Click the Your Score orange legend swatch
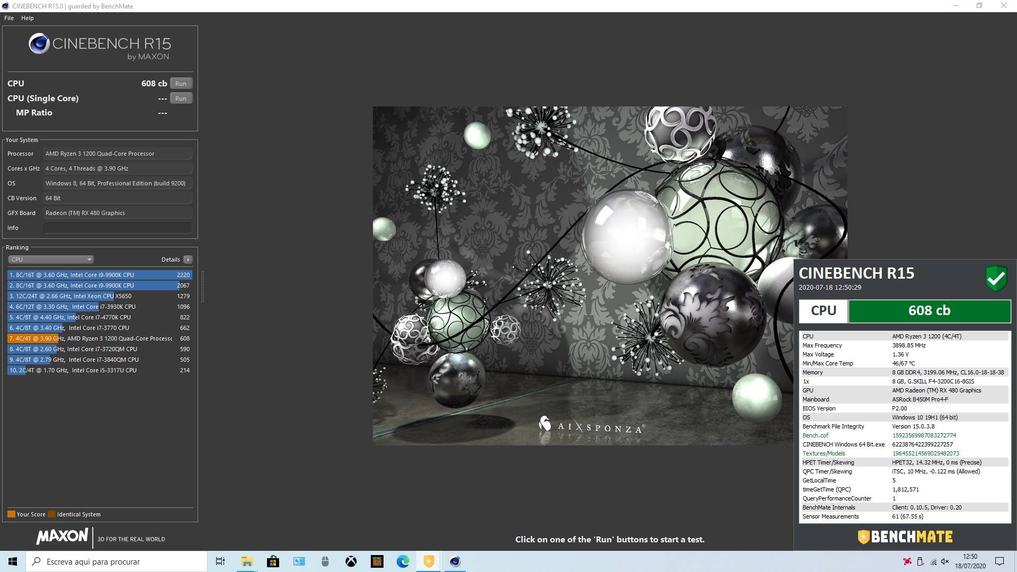Screen dimensions: 1017x572 click(11, 514)
